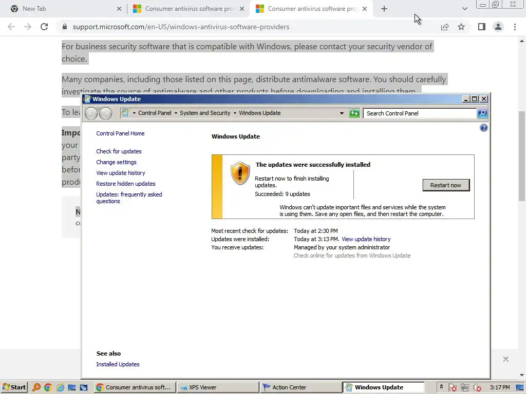Image resolution: width=526 pixels, height=394 pixels.
Task: Click the Search Control Panel field
Action: point(420,113)
